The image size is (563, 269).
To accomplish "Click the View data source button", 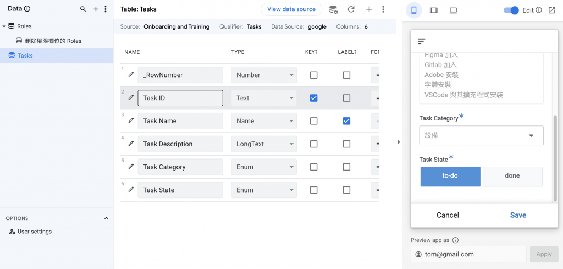I will point(291,9).
